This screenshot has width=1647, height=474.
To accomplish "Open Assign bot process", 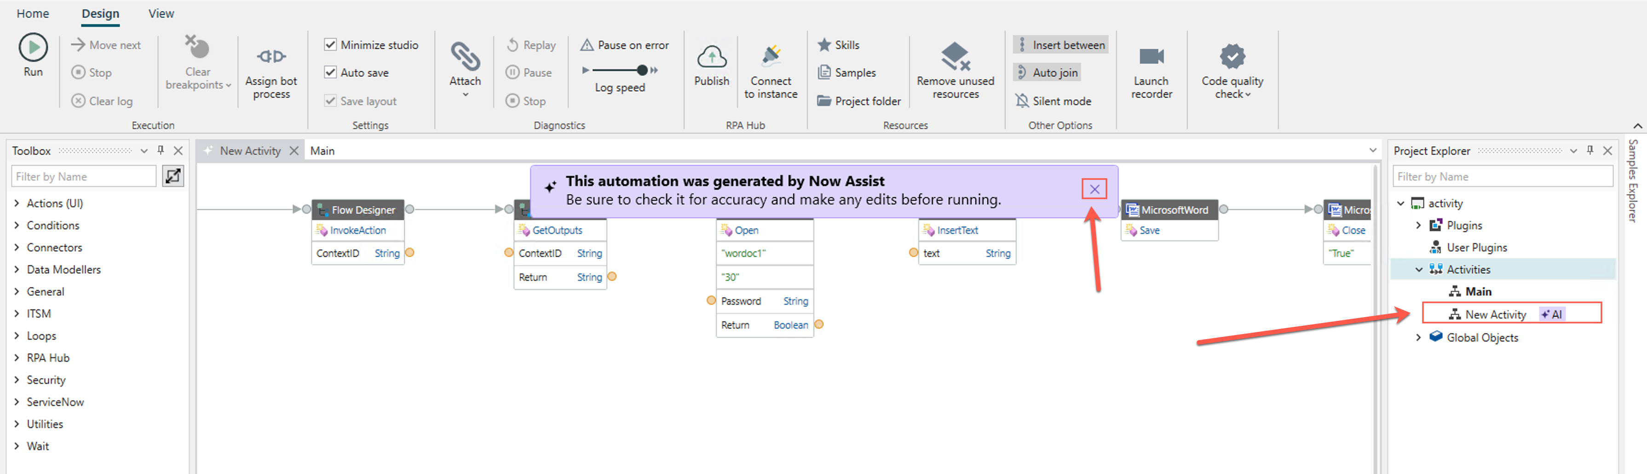I will tap(271, 74).
